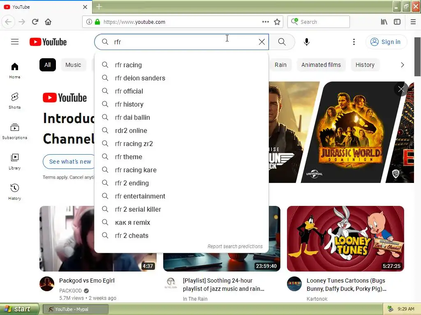Choose suggestion 'rfr history'
This screenshot has height=315, width=421.
[x=181, y=104]
